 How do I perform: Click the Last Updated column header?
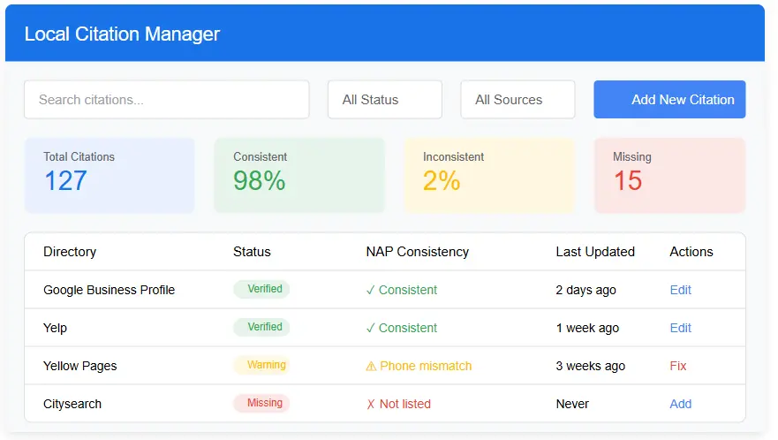point(595,252)
